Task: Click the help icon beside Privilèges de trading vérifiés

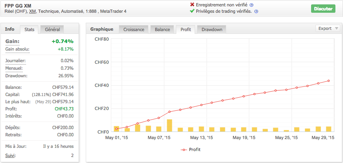Action: [x=256, y=12]
